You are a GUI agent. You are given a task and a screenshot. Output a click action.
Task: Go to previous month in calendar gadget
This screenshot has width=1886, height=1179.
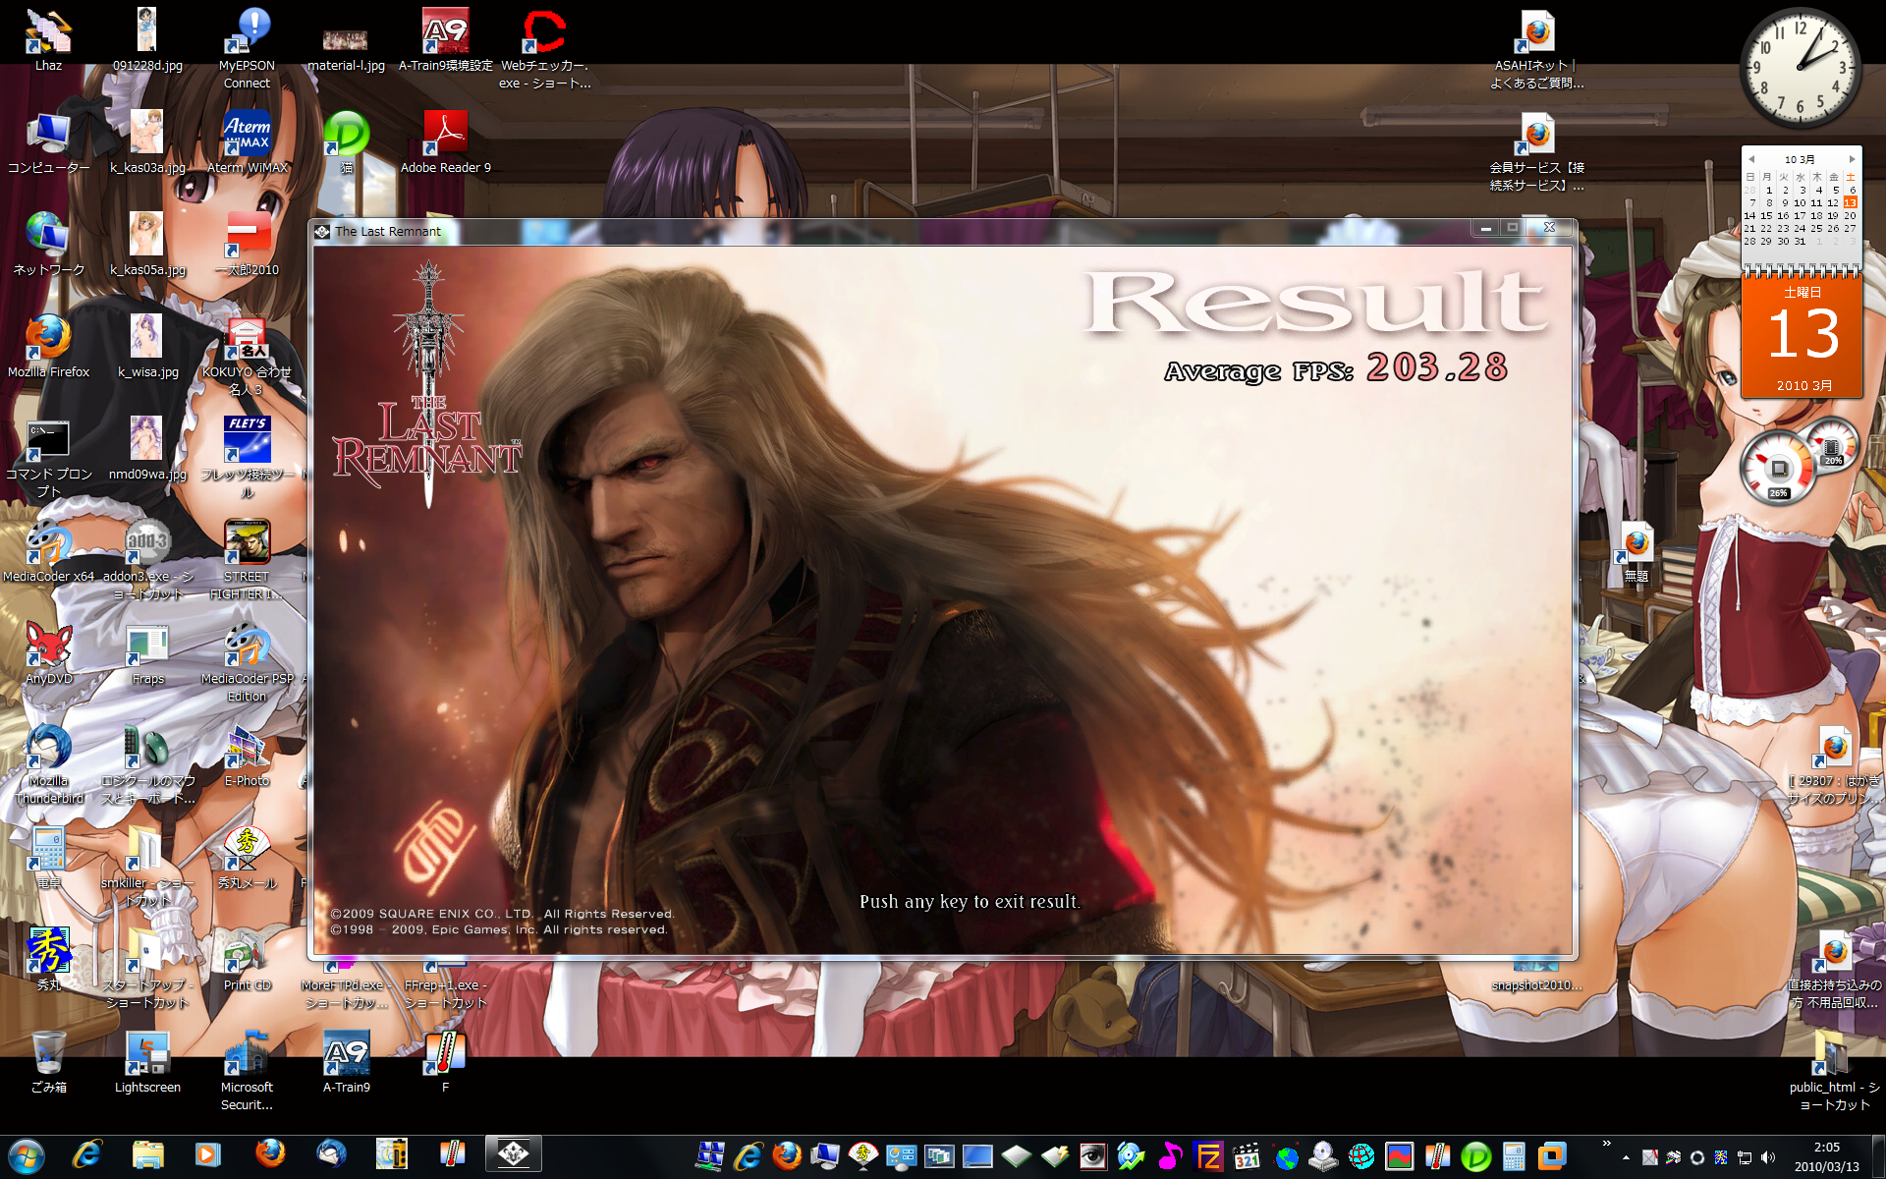pos(1751,159)
